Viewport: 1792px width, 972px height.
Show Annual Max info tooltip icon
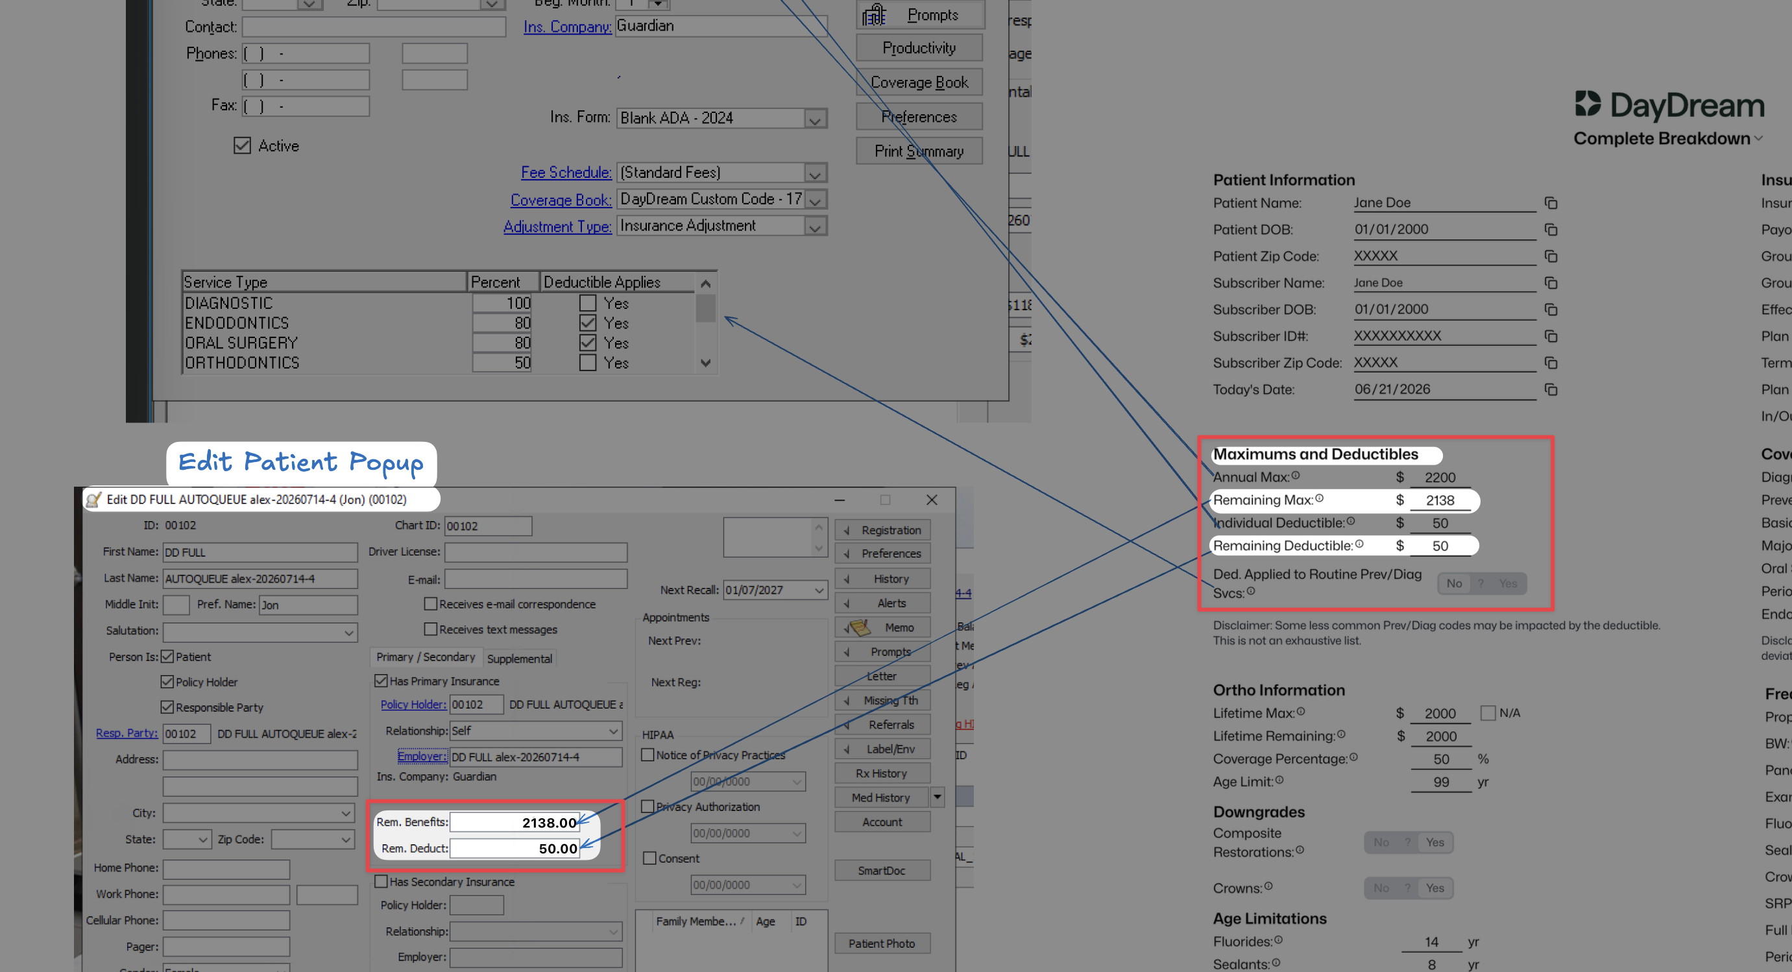(1295, 476)
